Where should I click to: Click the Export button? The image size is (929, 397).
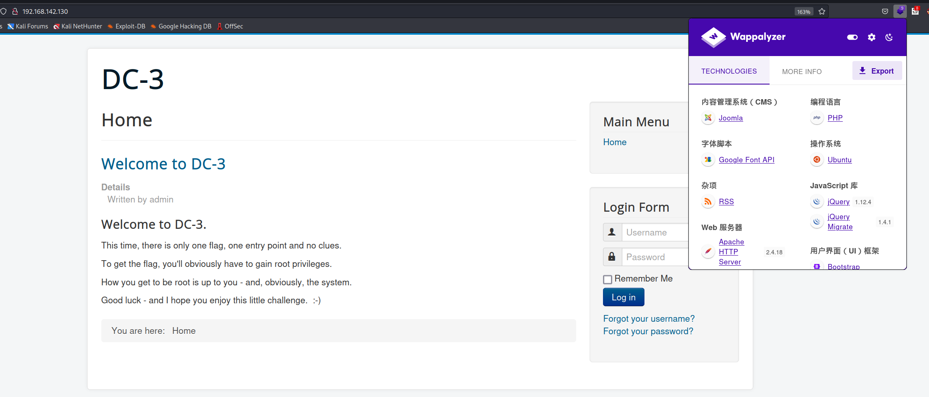(877, 71)
